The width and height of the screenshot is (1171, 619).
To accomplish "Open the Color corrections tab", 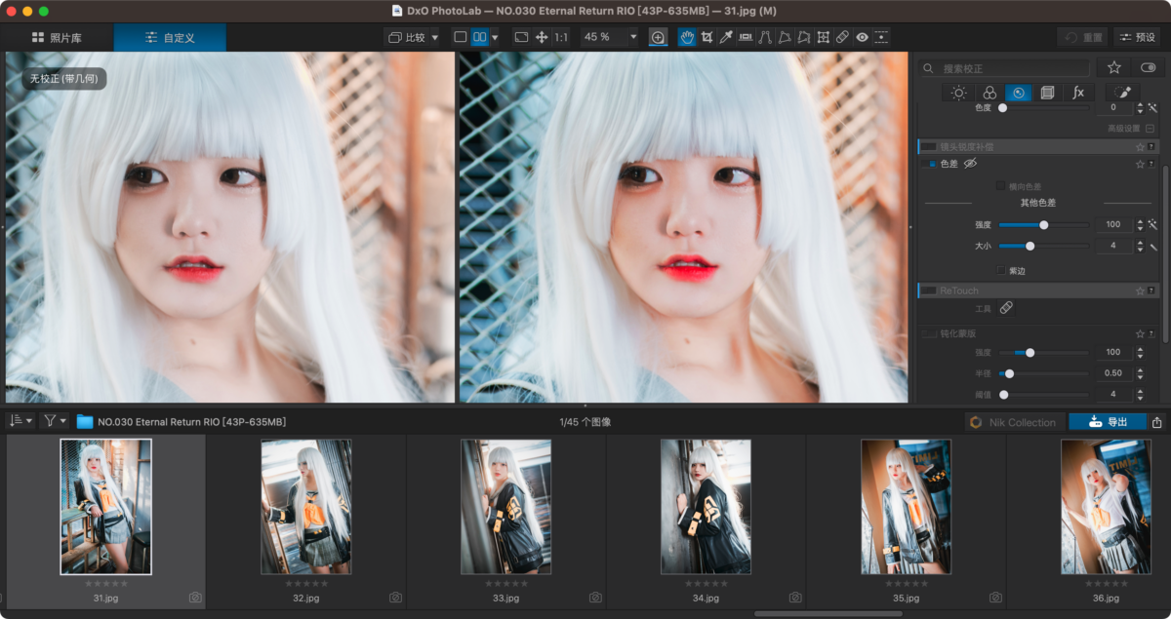I will tap(989, 93).
